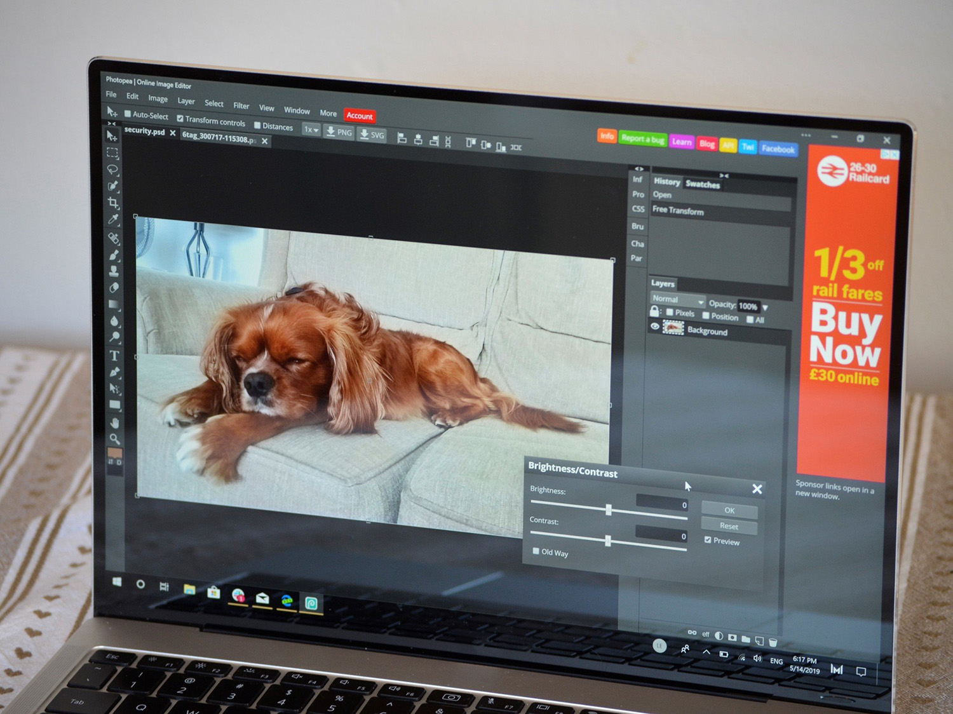Select the Rectangle Select tool

(x=112, y=153)
